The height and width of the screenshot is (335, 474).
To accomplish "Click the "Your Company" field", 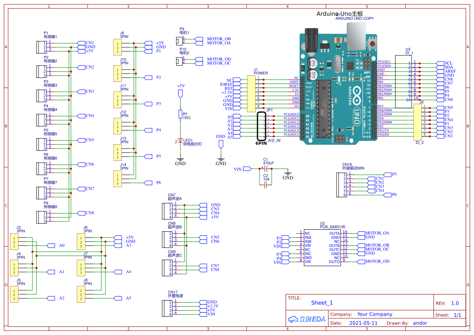I will (375, 314).
